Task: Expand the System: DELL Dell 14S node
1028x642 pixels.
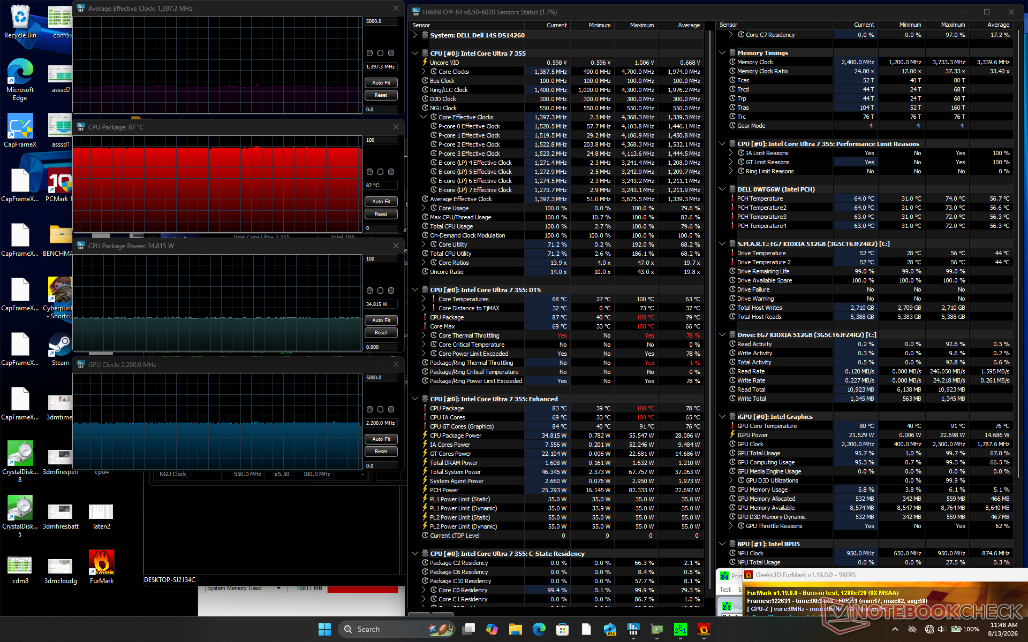Action: coord(415,35)
